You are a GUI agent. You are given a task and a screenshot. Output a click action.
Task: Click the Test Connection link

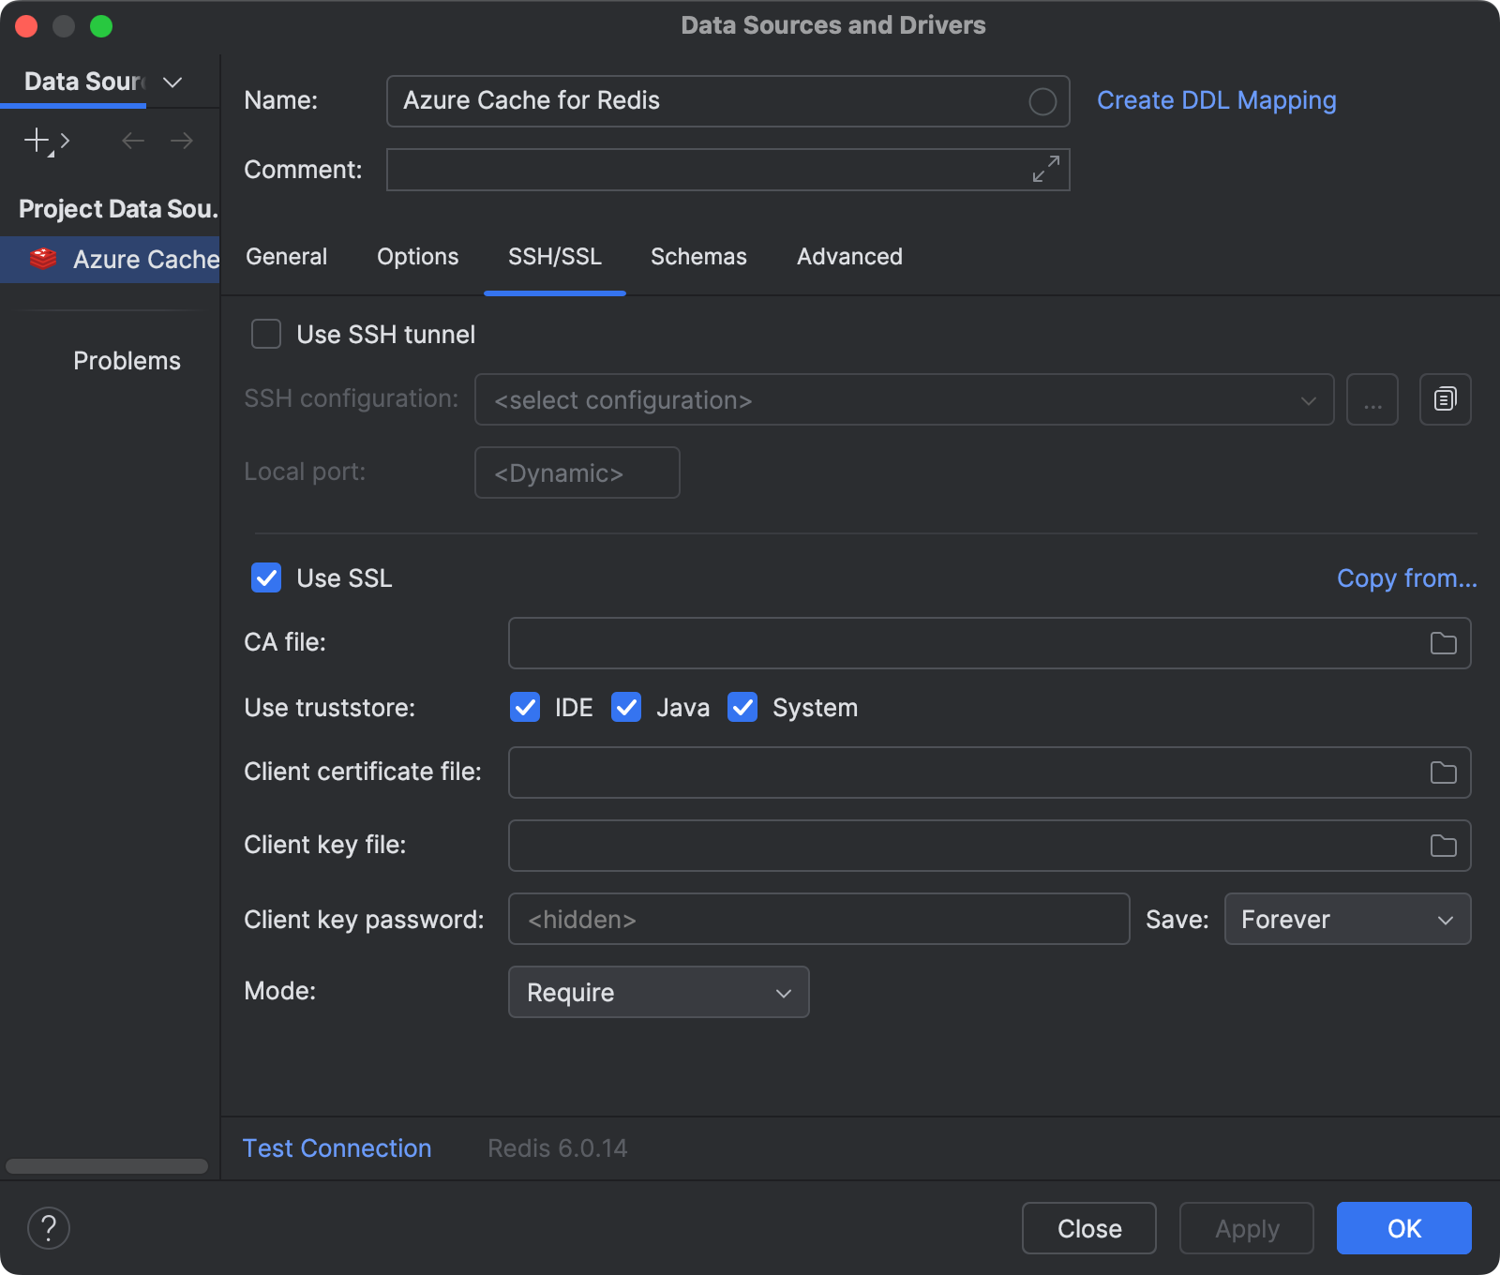(337, 1147)
